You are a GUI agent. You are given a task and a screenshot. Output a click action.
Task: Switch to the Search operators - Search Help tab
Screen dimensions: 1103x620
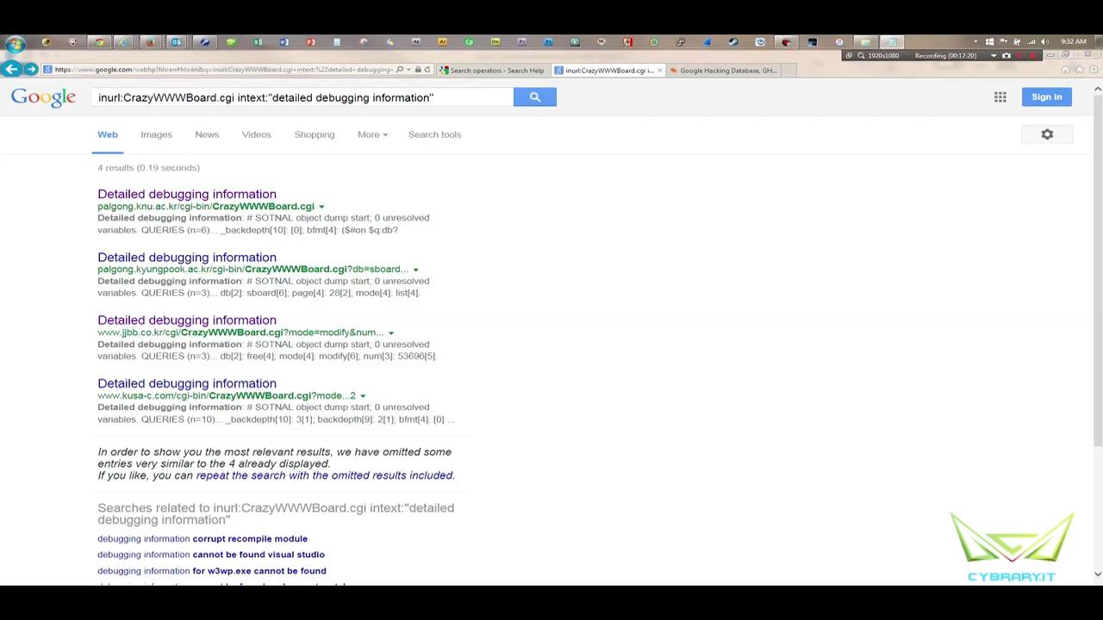point(495,70)
